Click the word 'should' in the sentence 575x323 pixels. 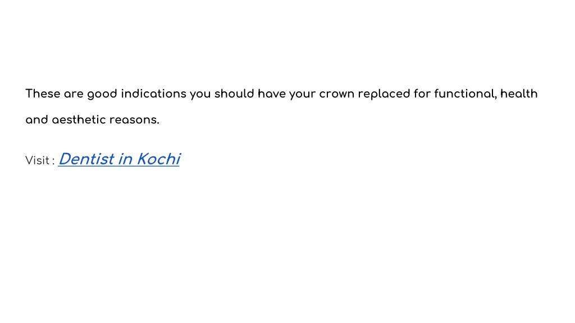(234, 94)
